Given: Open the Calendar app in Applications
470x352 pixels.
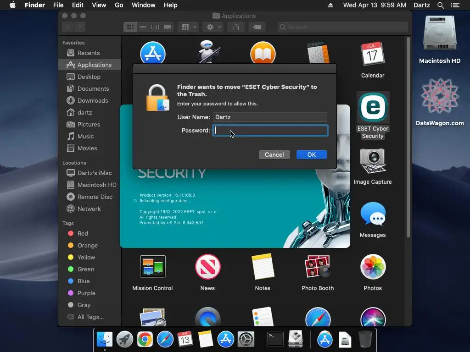Looking at the screenshot, I should coord(372,54).
